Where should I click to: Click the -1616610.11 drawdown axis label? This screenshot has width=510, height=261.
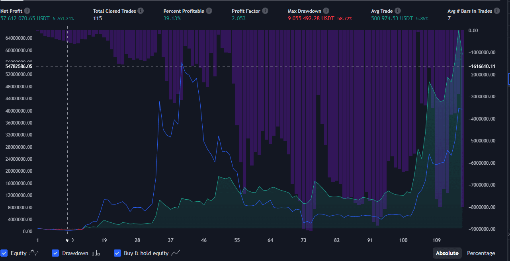tap(482, 66)
